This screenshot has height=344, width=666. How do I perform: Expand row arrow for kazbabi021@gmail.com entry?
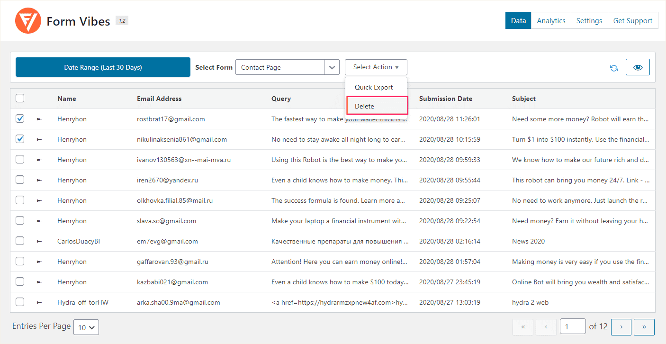pos(39,282)
